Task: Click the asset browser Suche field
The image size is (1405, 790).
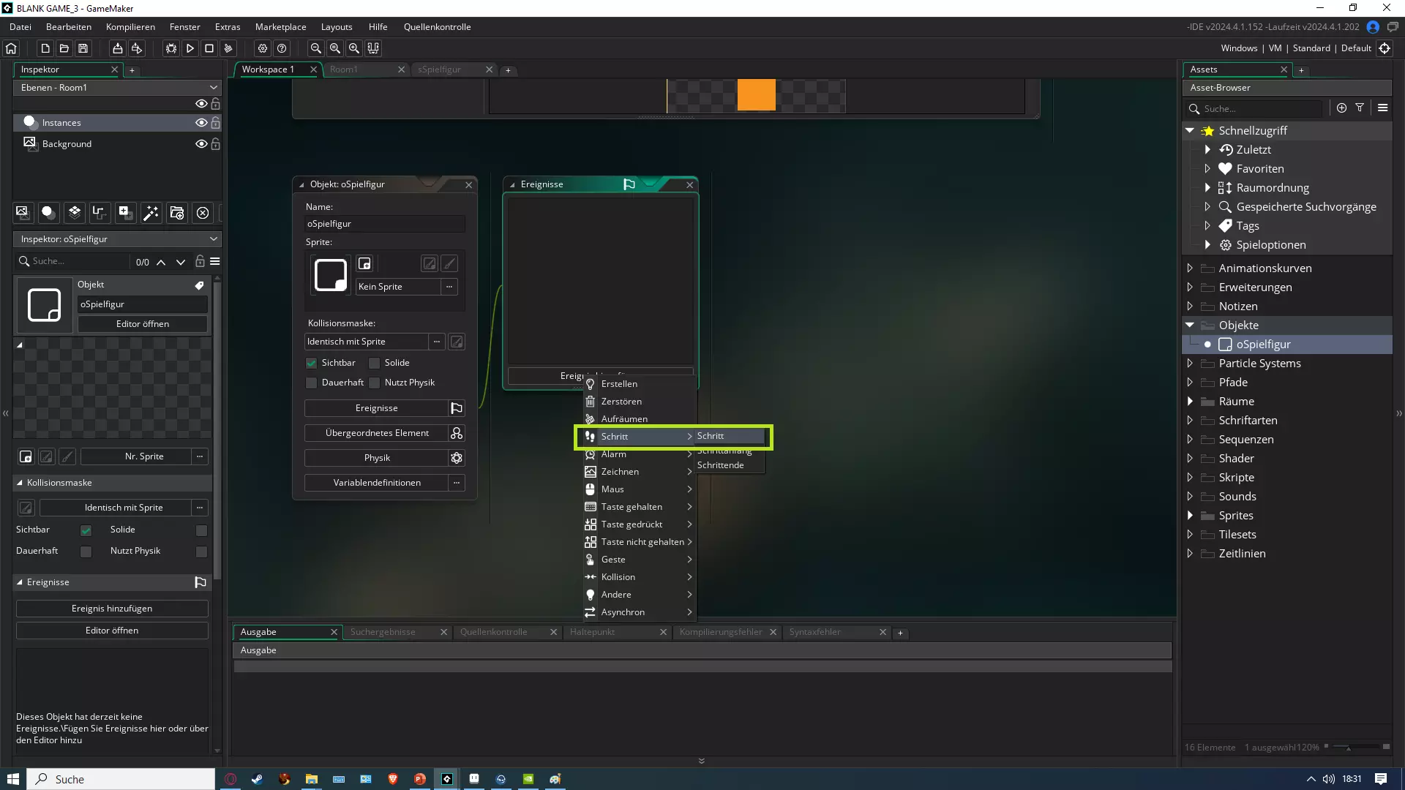Action: point(1259,108)
